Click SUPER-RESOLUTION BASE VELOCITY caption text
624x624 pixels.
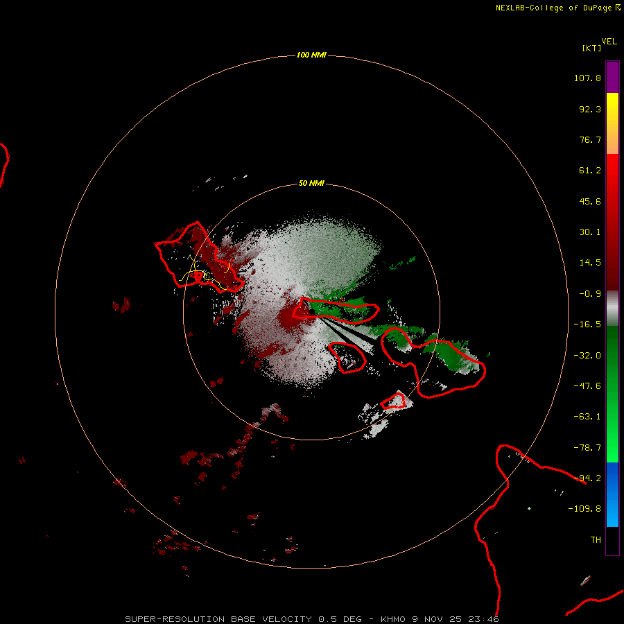[x=218, y=619]
